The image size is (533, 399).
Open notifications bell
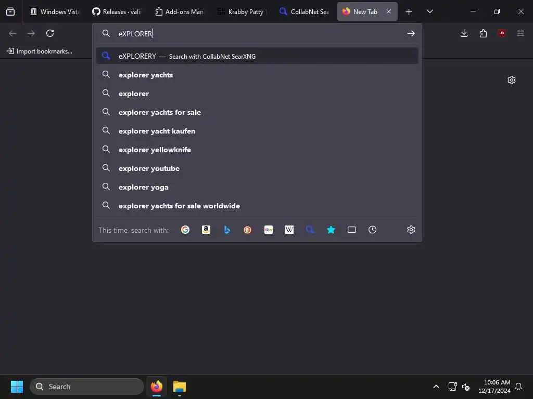point(519,387)
